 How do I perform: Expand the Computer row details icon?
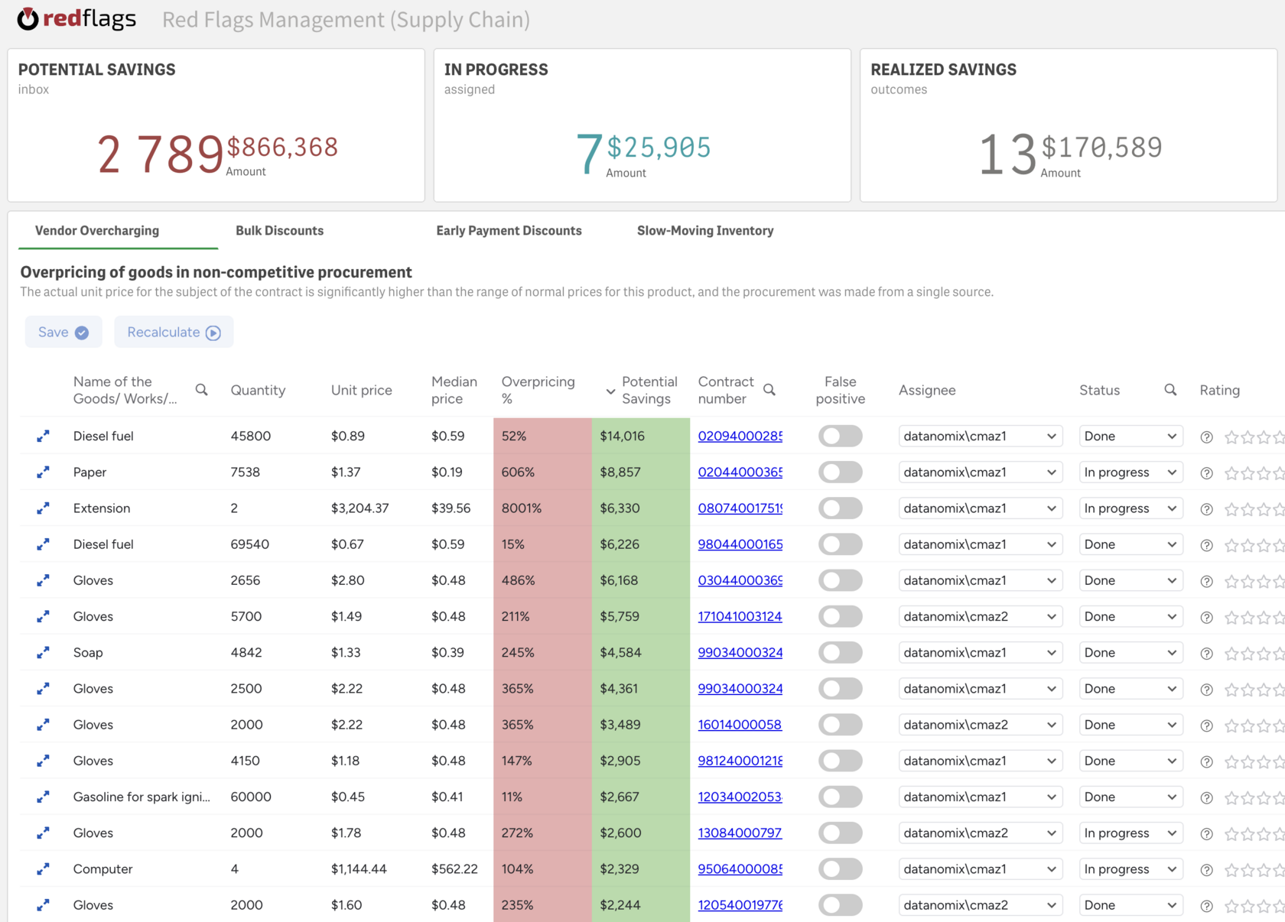coord(43,869)
